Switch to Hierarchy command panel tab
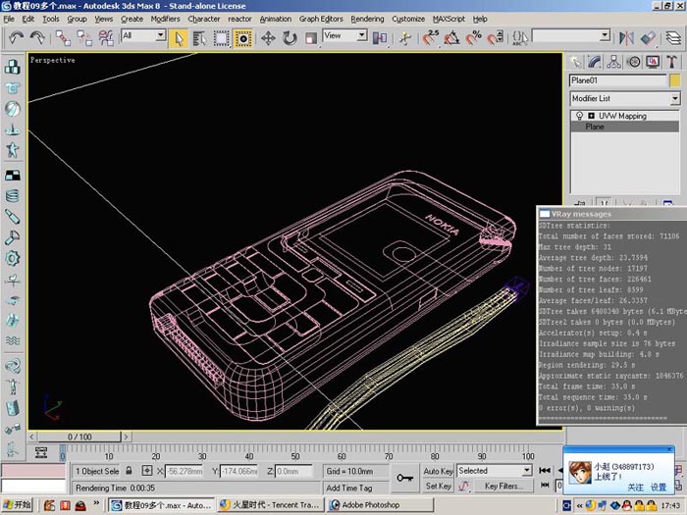 (613, 62)
